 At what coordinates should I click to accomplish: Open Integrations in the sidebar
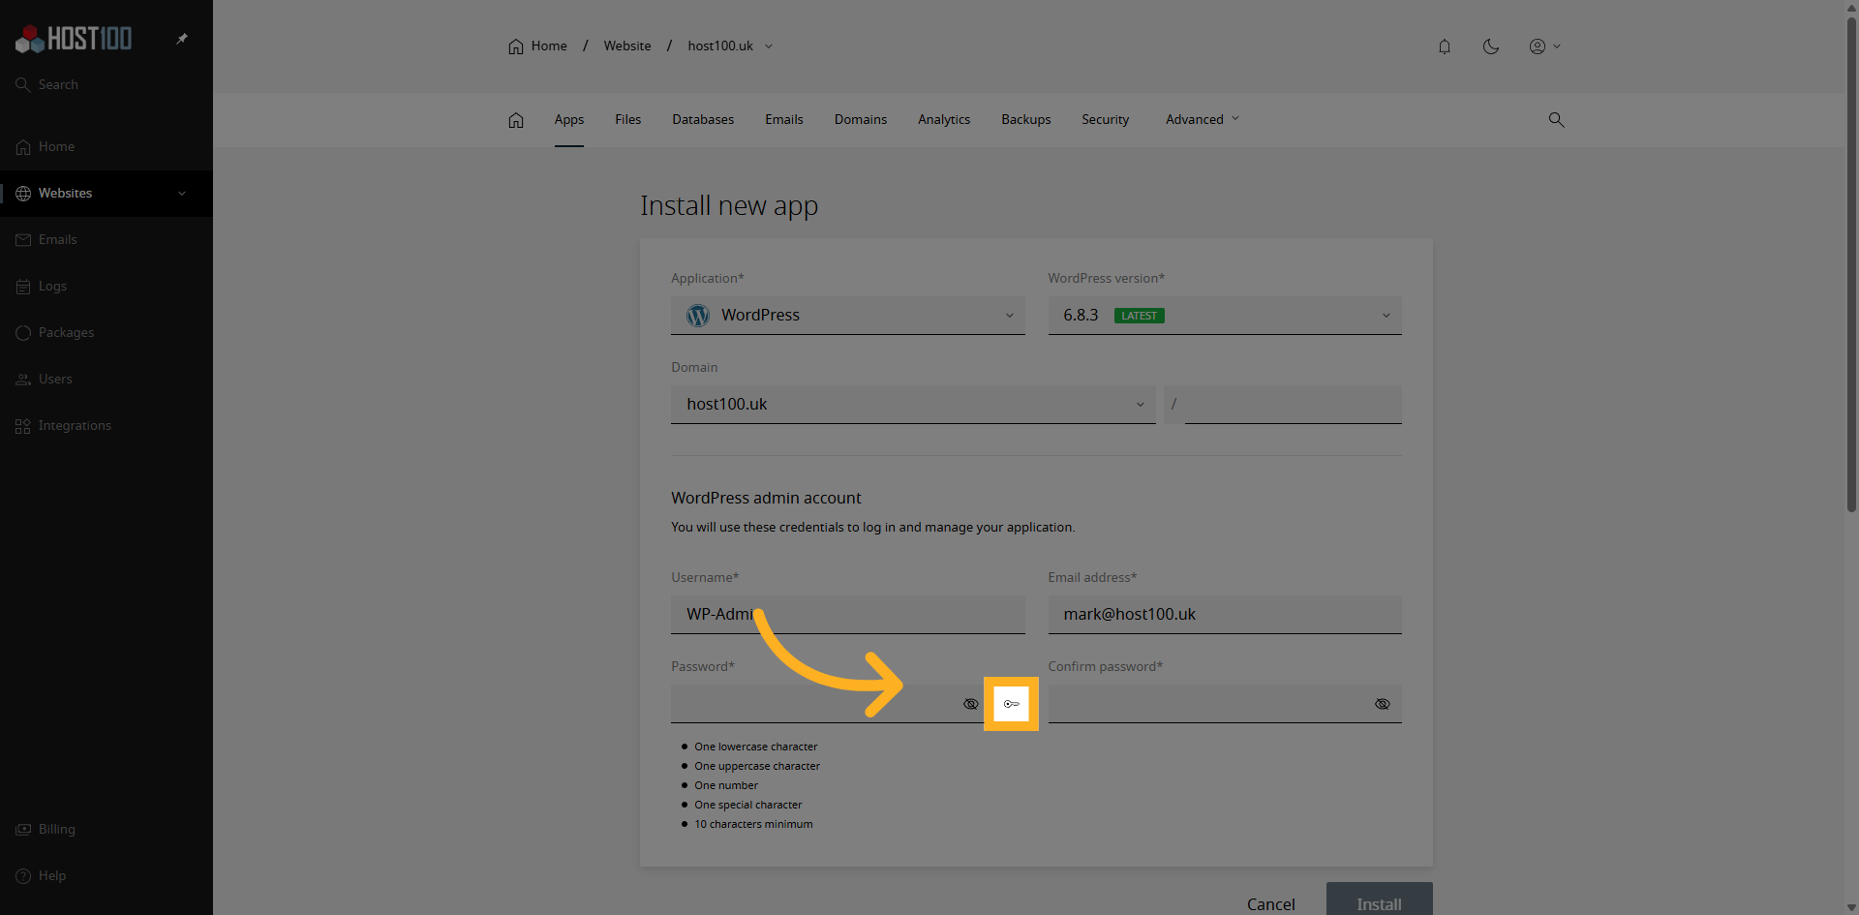tap(107, 425)
